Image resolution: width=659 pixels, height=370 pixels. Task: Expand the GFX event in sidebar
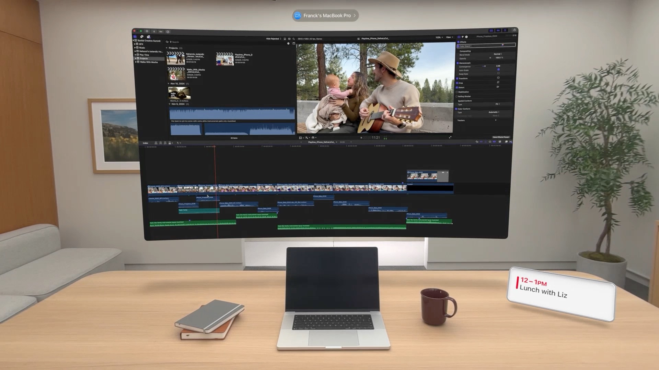(x=135, y=44)
